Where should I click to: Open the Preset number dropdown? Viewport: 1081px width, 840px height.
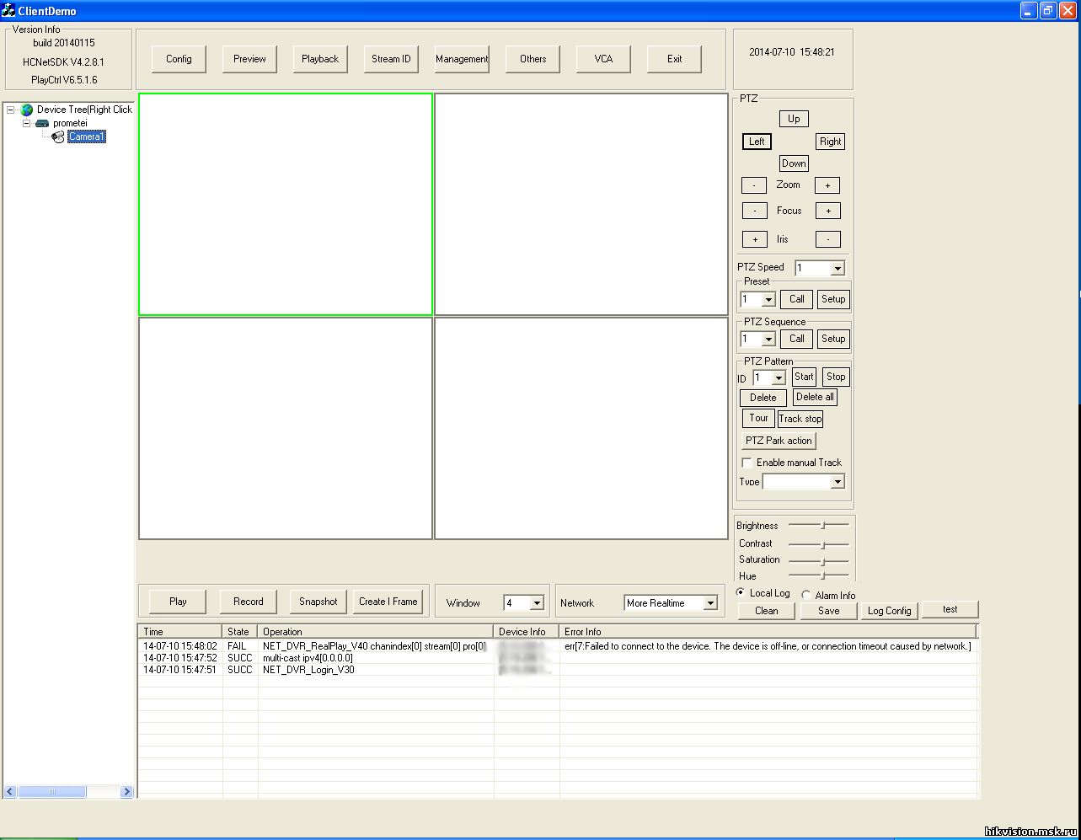(x=768, y=300)
